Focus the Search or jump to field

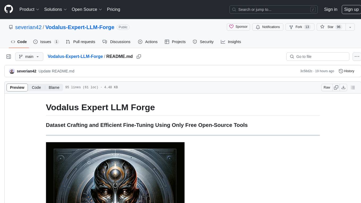(274, 9)
